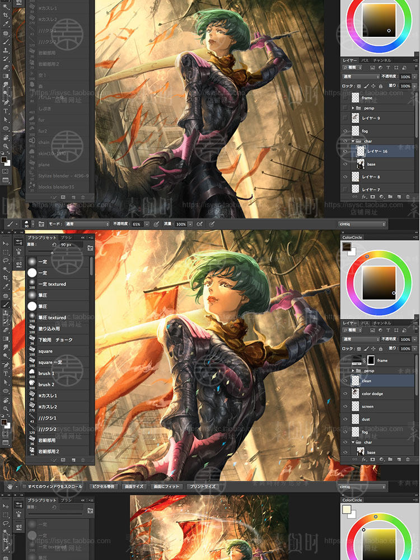Viewport: 420px width, 560px height.
Task: Click the ピクセル等倍 button
Action: click(104, 487)
